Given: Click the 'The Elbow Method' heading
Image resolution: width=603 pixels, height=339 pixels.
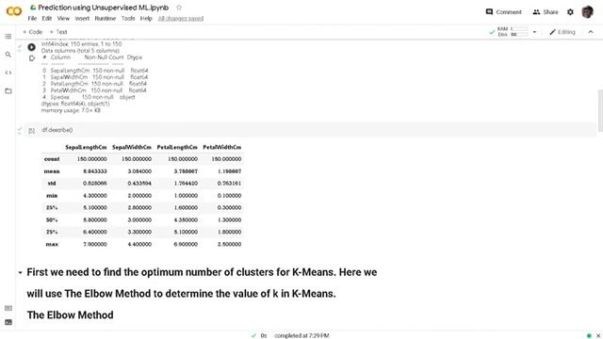Looking at the screenshot, I should (71, 315).
